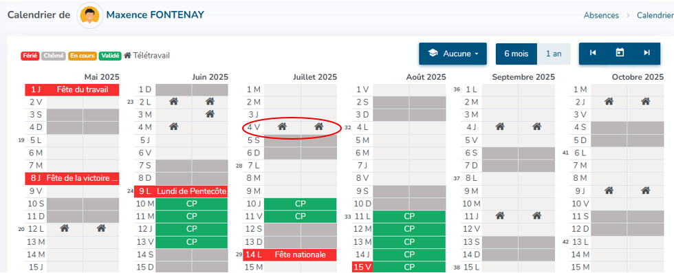Image resolution: width=674 pixels, height=273 pixels.
Task: Open Maxence FONTENAY's avatar picture
Action: point(90,16)
